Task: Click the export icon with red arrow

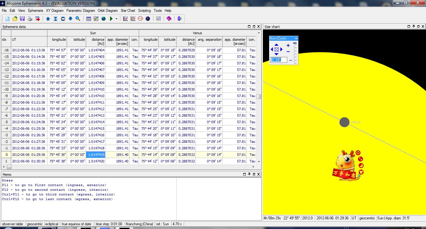Action: (38, 19)
